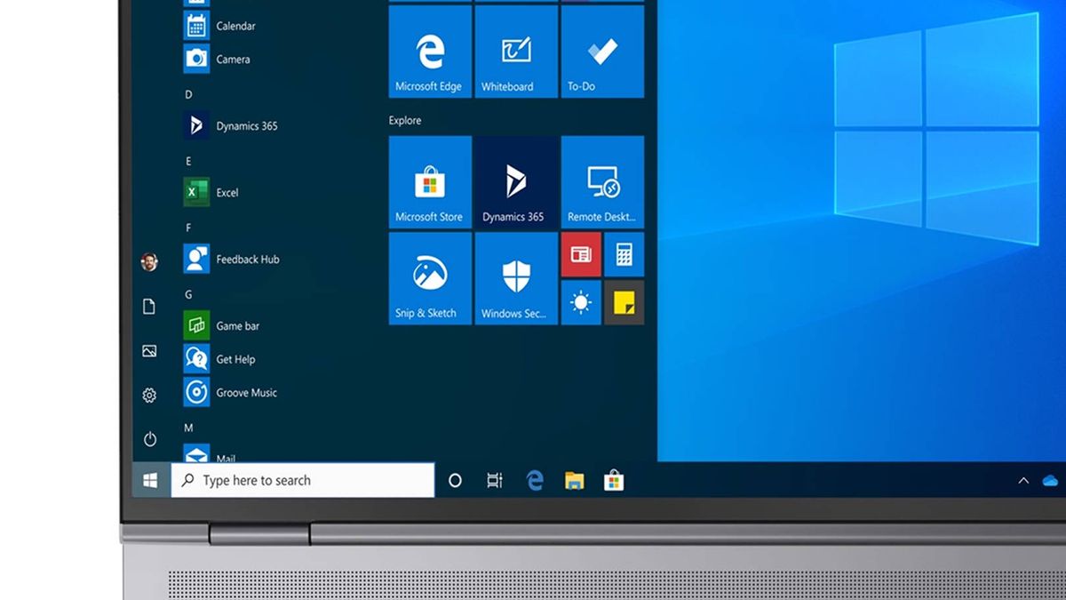
Task: Open the Microsoft Edge tile
Action: click(430, 52)
